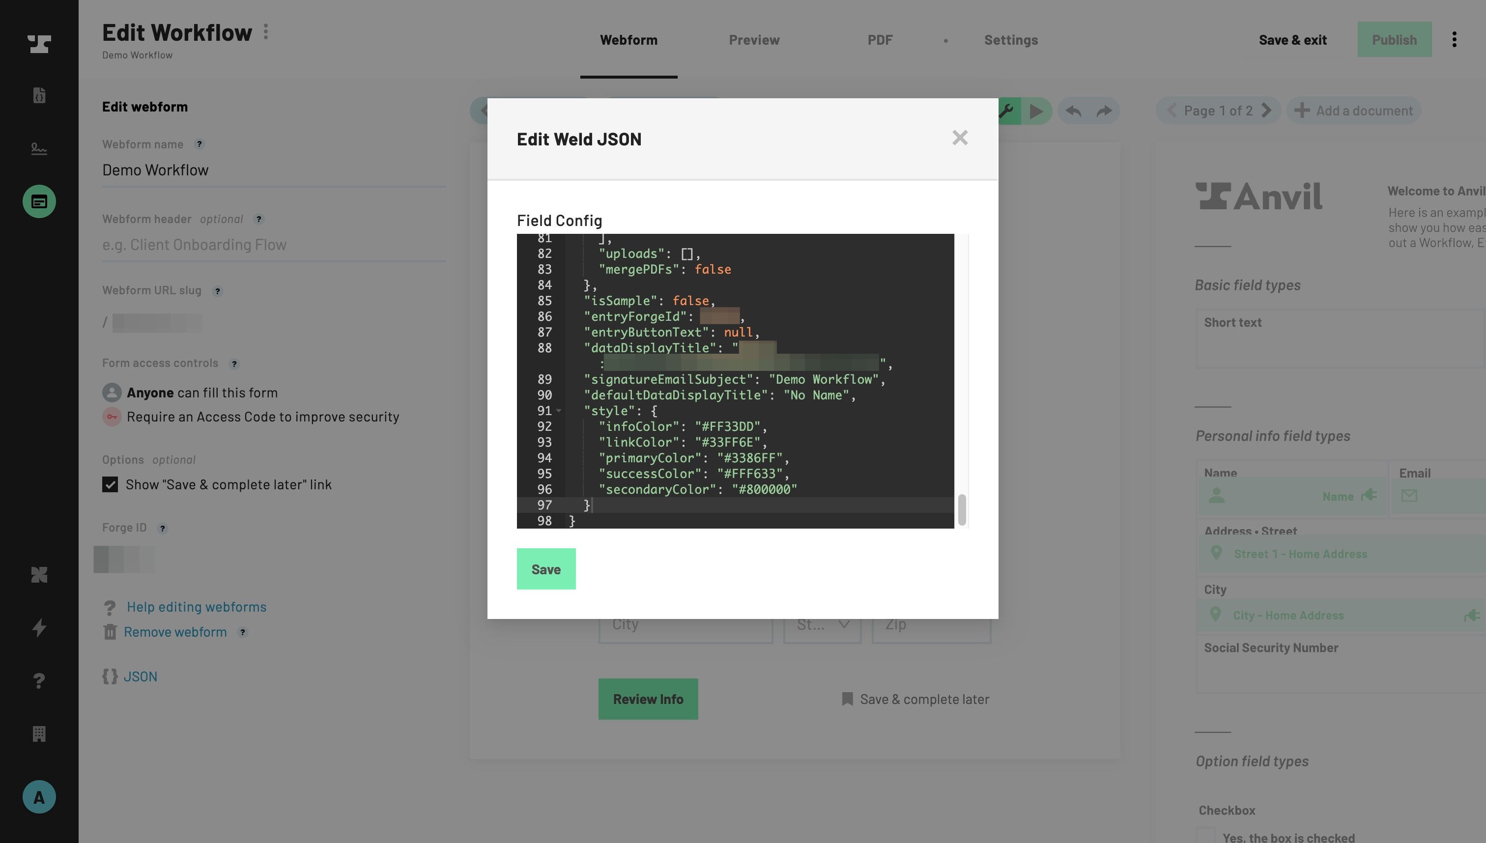The height and width of the screenshot is (843, 1486).
Task: Click into the Webform header field
Action: 274,245
